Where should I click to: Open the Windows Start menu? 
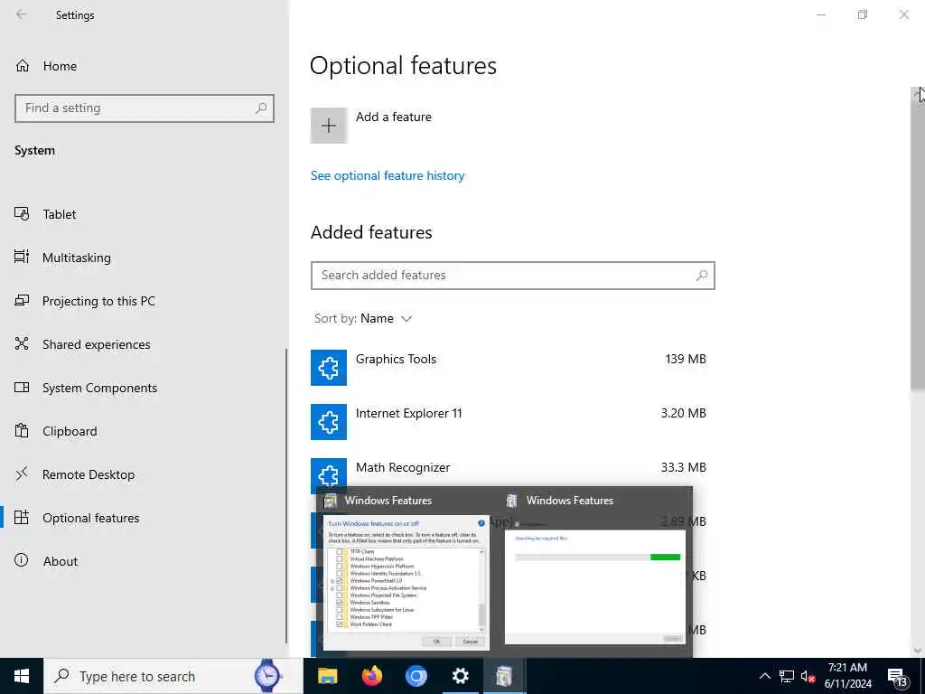[x=22, y=676]
